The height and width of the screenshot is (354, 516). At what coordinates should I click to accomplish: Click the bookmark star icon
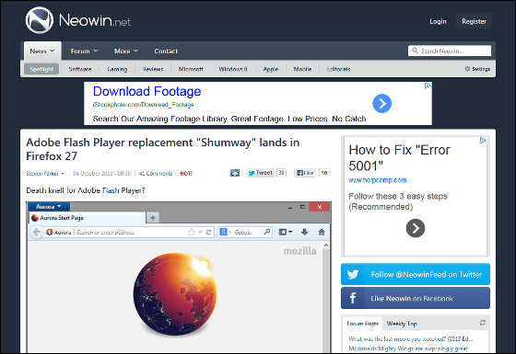tap(192, 233)
